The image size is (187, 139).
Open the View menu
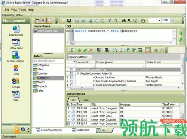point(14,10)
